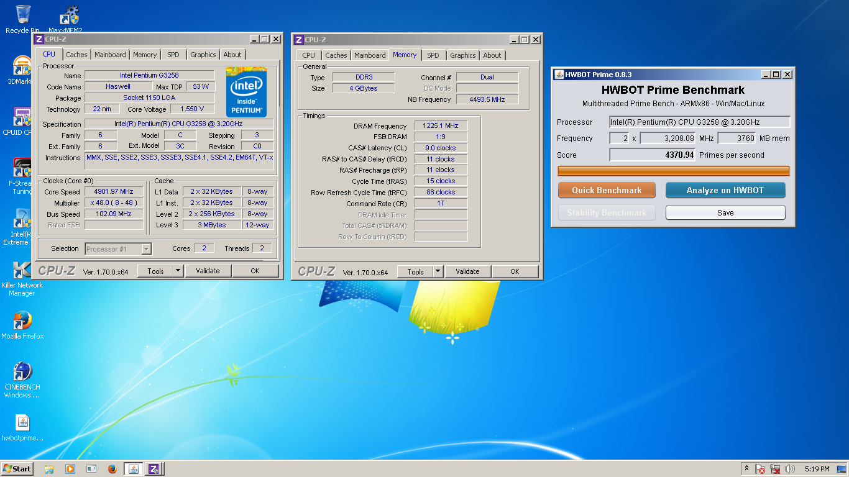Click the NB Frequency value 4493.5 MHz
Image resolution: width=849 pixels, height=477 pixels.
487,99
